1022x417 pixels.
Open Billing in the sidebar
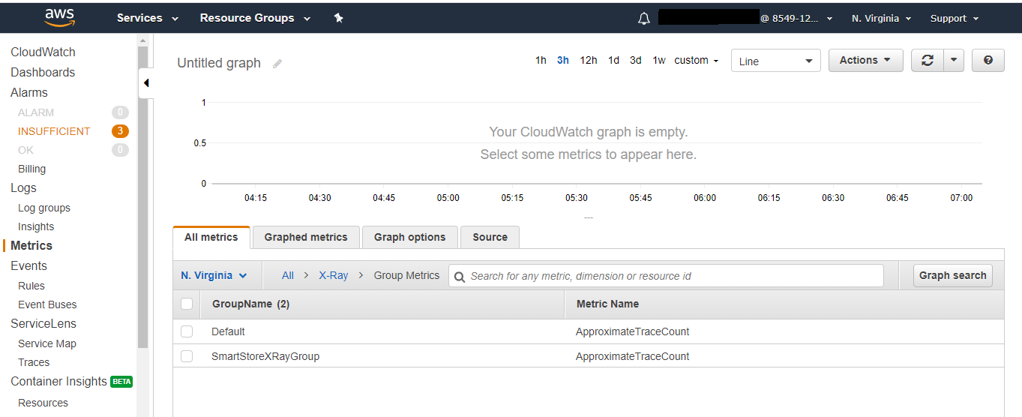pyautogui.click(x=31, y=169)
